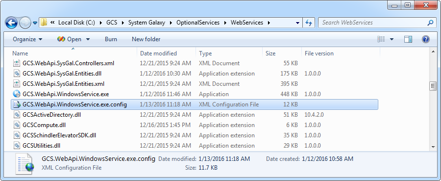Sort by Date modified column header

pos(158,53)
